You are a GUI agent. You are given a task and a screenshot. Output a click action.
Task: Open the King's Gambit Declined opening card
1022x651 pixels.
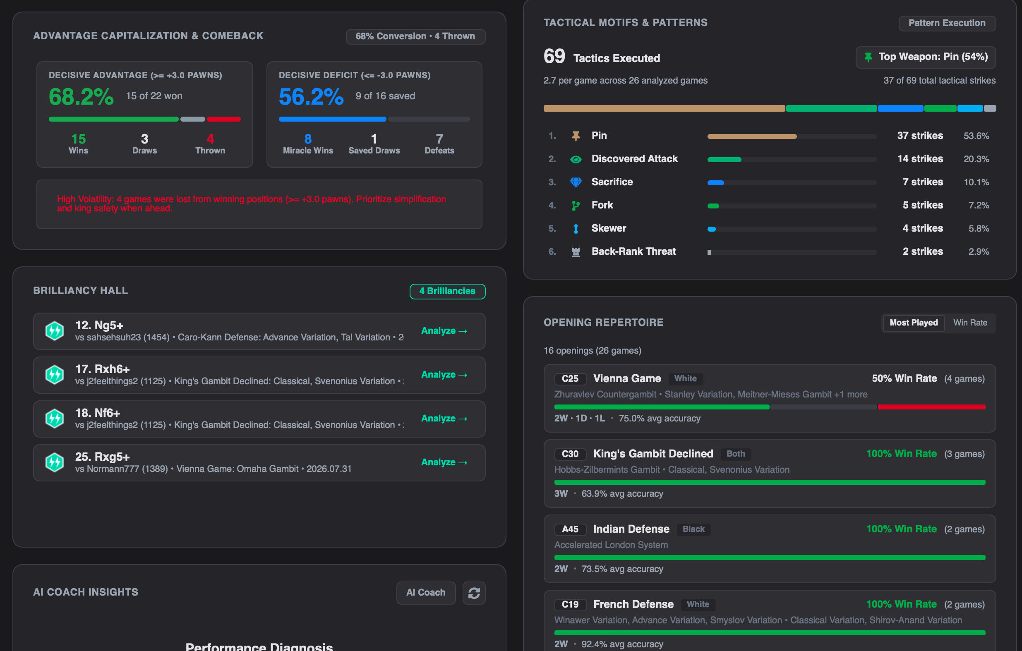770,473
